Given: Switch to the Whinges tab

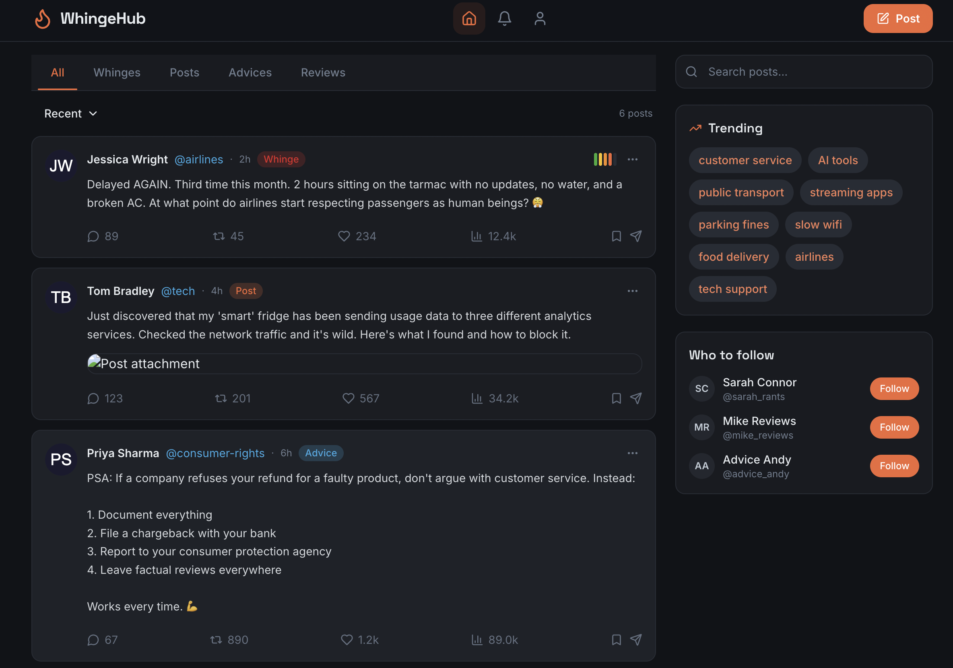Looking at the screenshot, I should coord(117,72).
